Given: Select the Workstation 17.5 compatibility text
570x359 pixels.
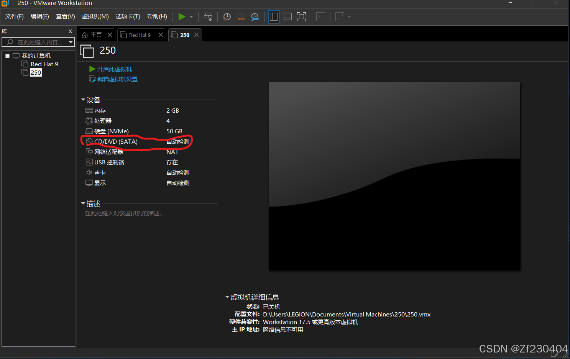Looking at the screenshot, I should (x=310, y=322).
